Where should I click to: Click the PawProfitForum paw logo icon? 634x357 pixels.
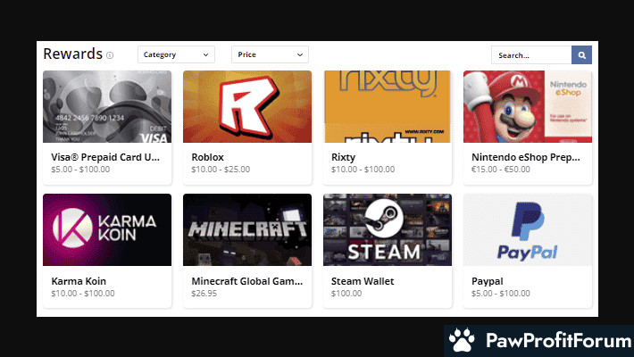click(462, 341)
